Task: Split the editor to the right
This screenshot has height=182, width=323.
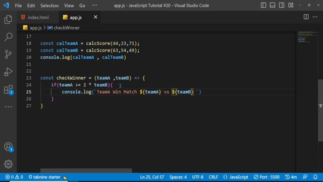Action: pyautogui.click(x=306, y=17)
